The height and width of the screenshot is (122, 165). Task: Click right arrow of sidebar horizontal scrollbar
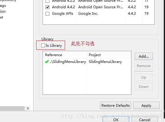28,108
